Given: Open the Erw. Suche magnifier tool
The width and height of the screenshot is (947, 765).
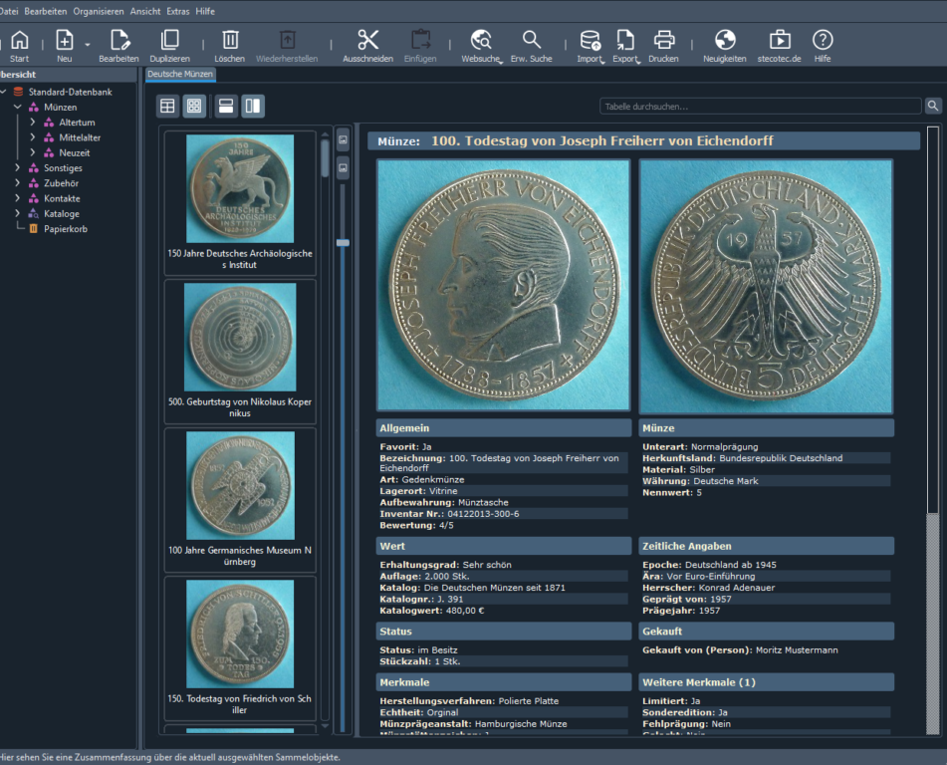Looking at the screenshot, I should coord(532,40).
